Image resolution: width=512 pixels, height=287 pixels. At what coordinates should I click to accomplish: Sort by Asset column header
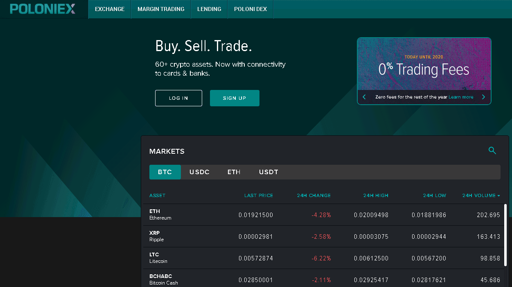[158, 195]
